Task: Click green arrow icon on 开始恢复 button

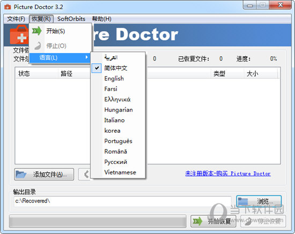Action: pos(197,221)
